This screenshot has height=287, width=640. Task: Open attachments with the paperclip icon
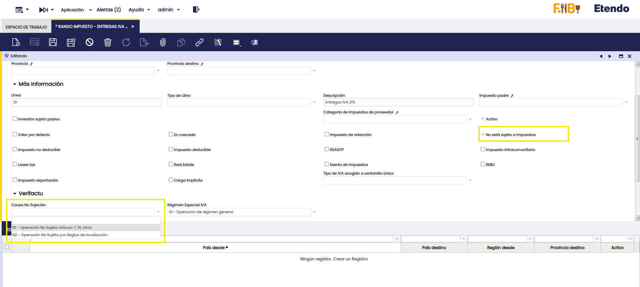[x=163, y=42]
